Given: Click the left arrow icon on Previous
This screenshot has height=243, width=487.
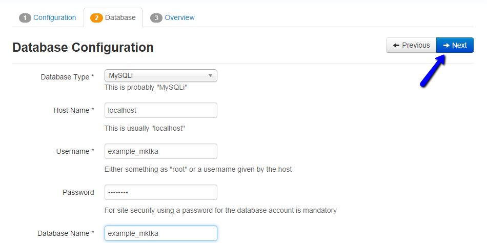Looking at the screenshot, I should (396, 45).
